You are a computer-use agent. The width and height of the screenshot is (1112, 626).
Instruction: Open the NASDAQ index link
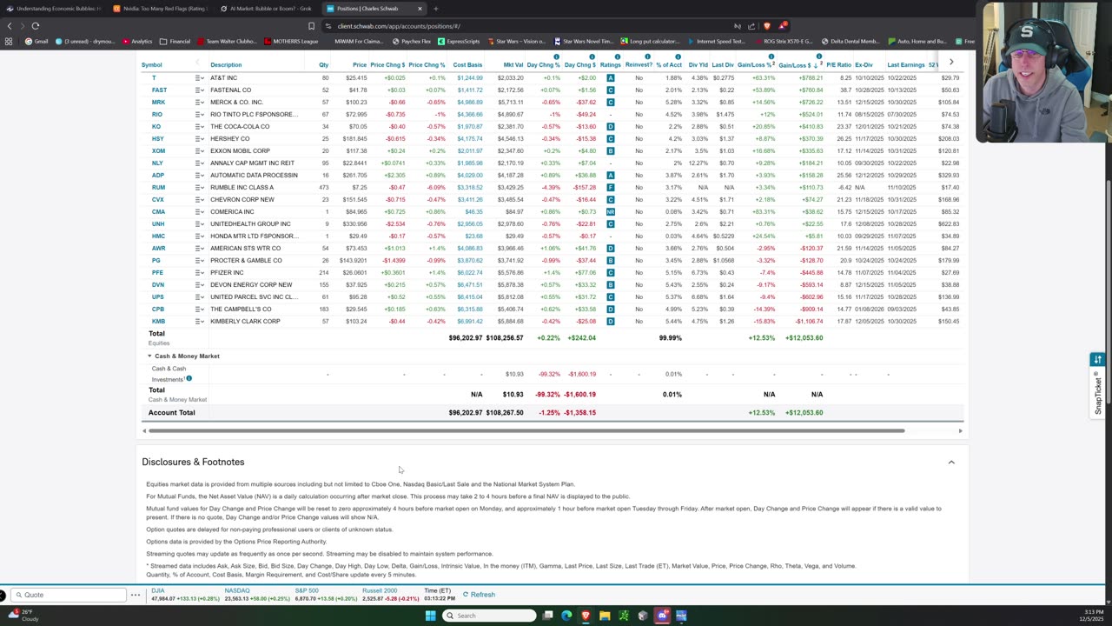237,590
